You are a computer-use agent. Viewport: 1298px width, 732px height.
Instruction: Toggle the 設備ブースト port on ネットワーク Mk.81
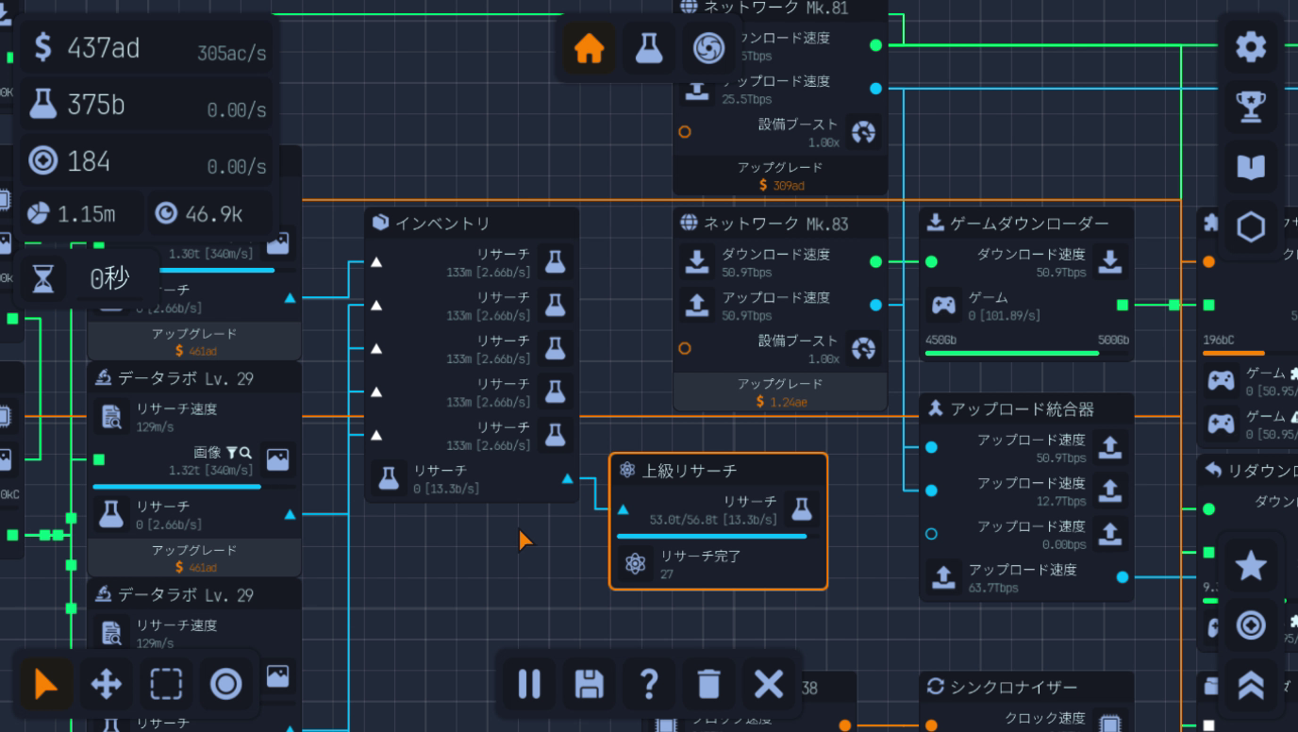pos(684,132)
